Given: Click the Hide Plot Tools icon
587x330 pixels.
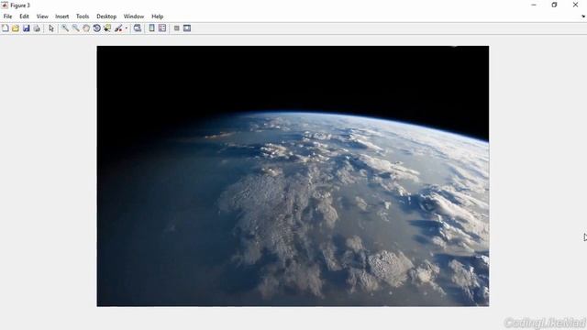Looking at the screenshot, I should 176,28.
